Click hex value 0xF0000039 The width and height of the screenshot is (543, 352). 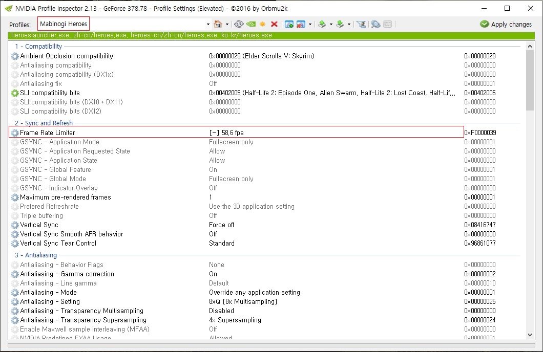(480, 133)
